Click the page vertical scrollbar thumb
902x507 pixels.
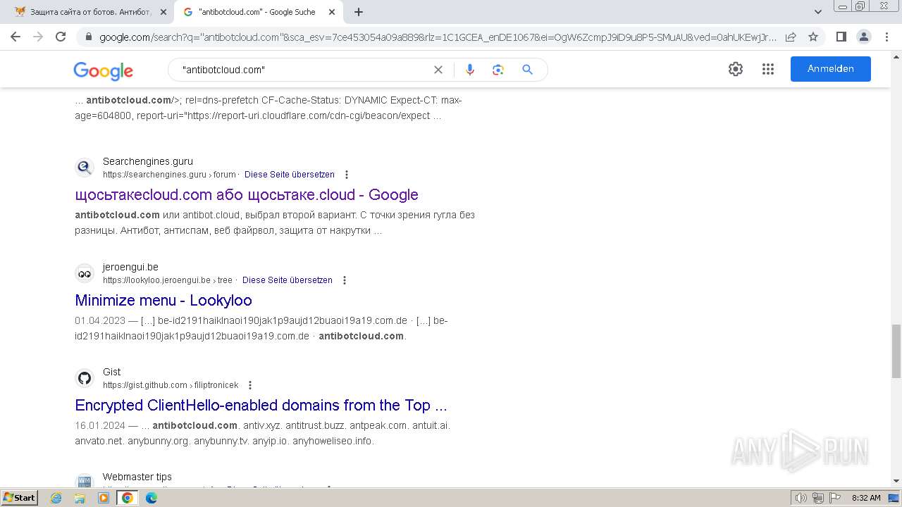tap(896, 351)
